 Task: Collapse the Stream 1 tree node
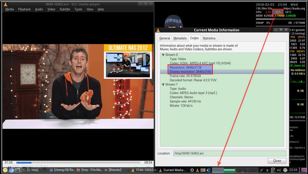(x=163, y=84)
